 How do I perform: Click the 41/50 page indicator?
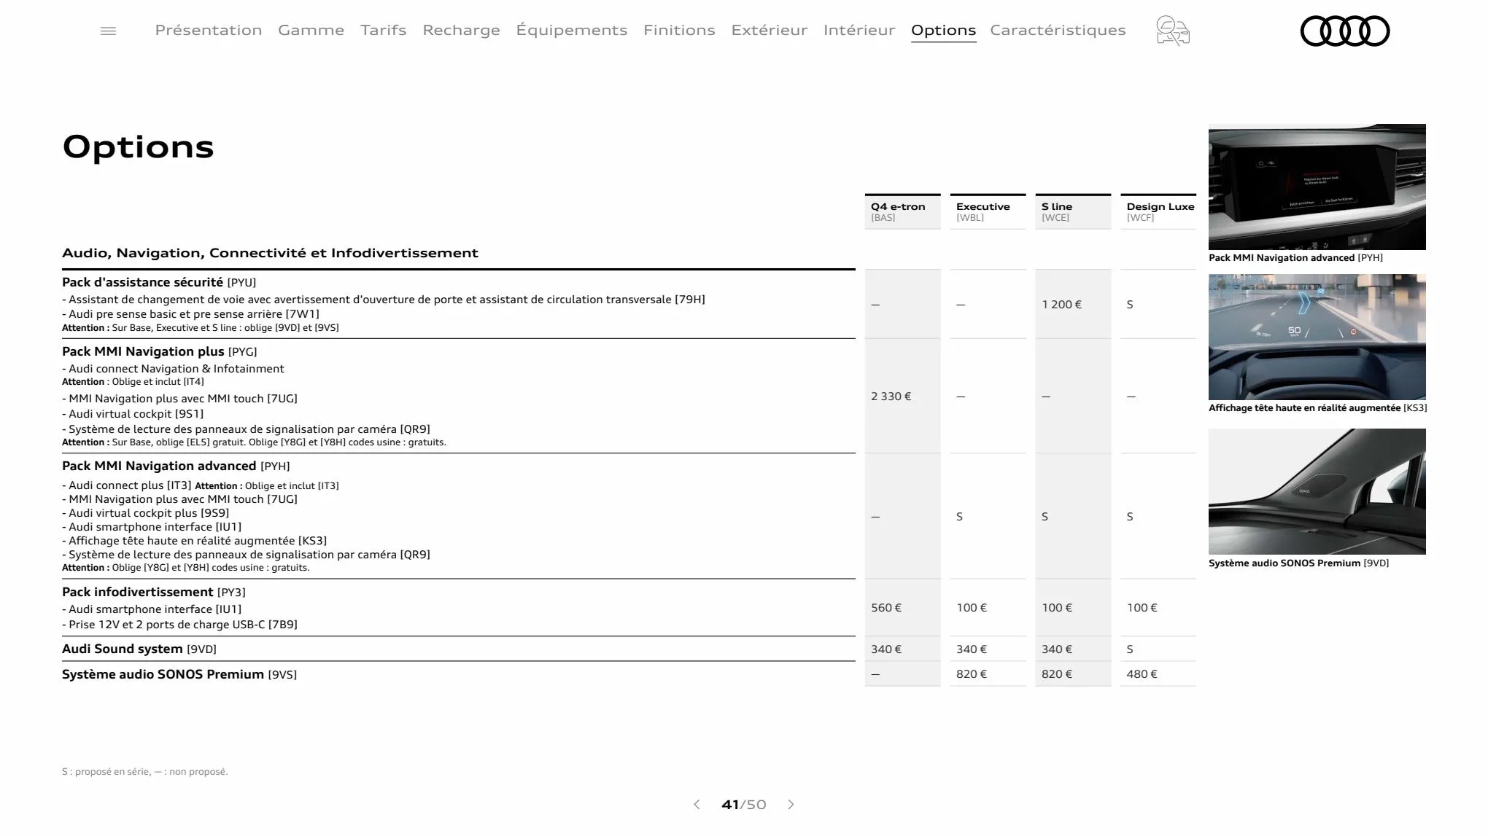click(743, 805)
